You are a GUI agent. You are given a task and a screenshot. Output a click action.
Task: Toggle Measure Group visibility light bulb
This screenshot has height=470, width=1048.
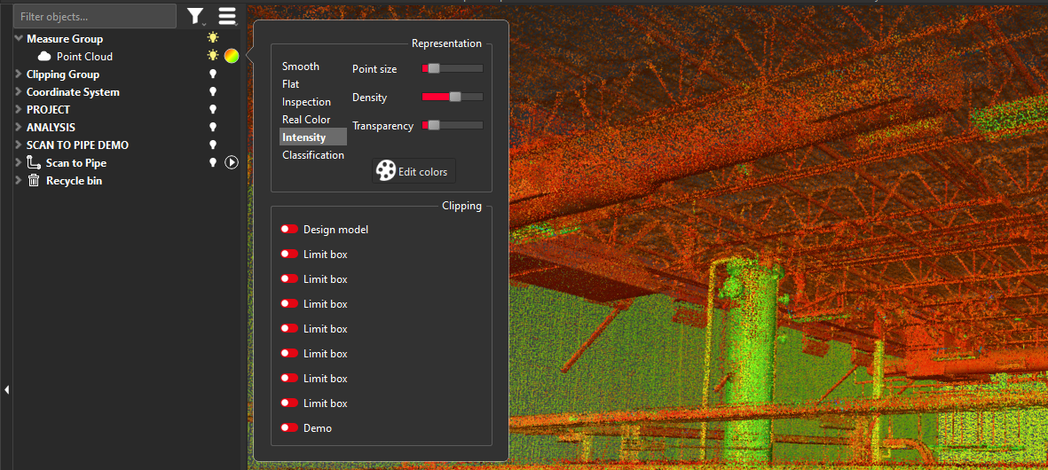213,39
